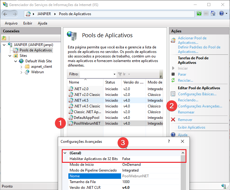This screenshot has width=230, height=190.
Task: Select the PoolWebrunNET row
Action: [115, 123]
